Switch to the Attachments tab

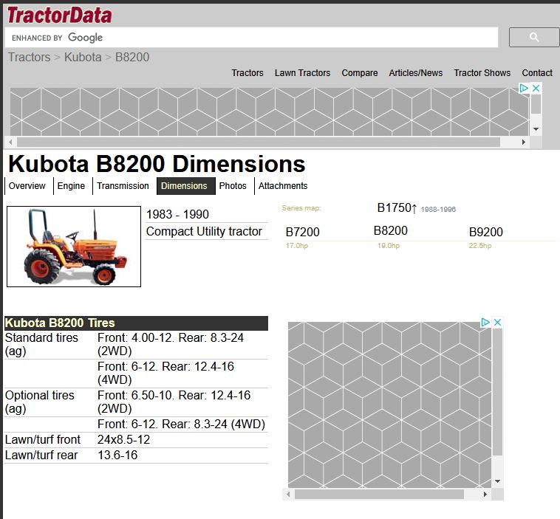(x=283, y=186)
